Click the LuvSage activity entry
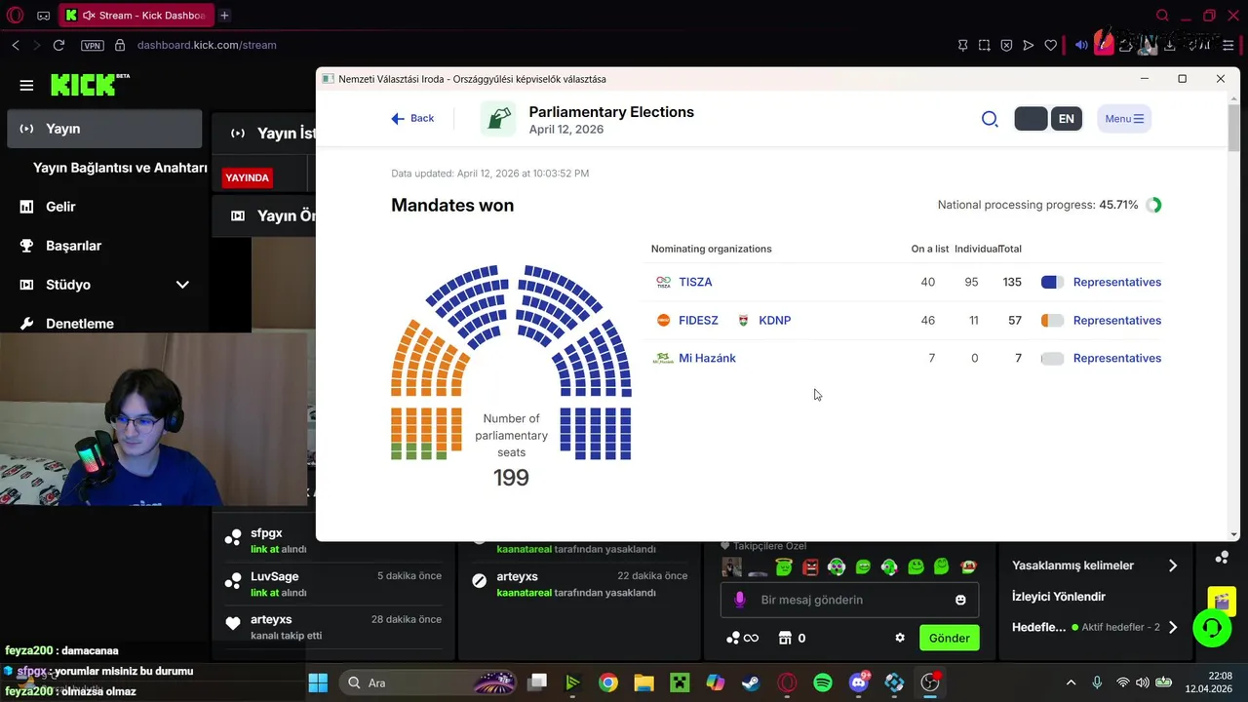 [332, 583]
